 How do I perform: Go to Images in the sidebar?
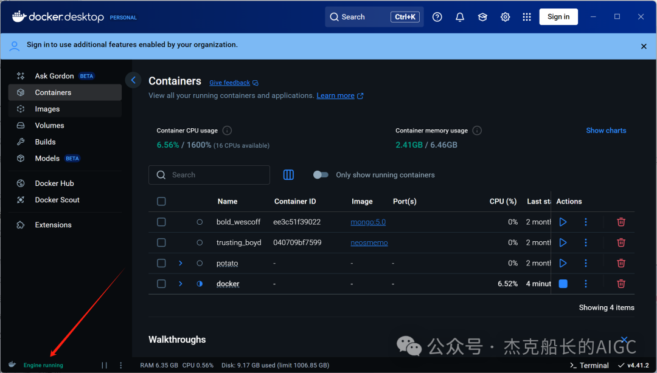(65, 109)
